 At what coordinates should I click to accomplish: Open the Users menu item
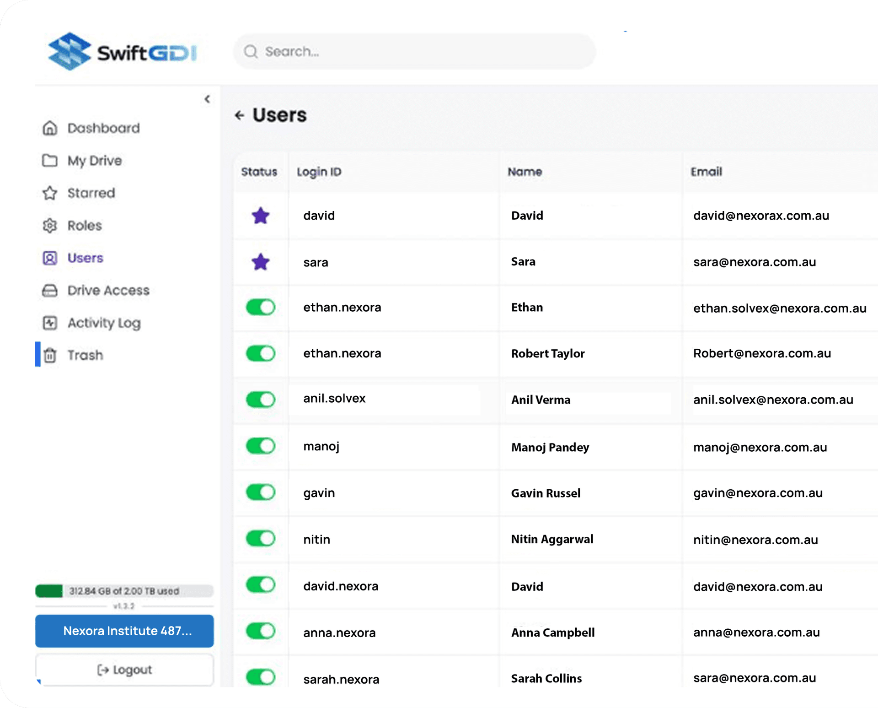(x=85, y=258)
